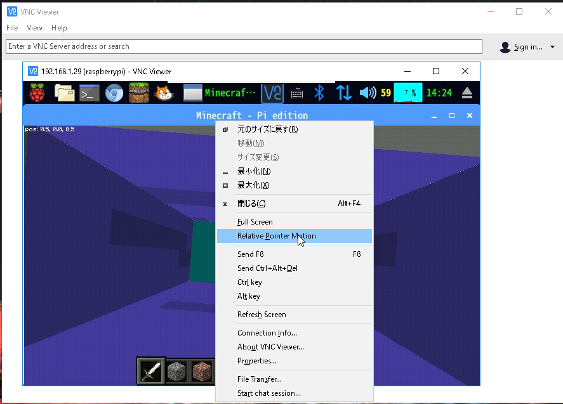This screenshot has width=563, height=404.
Task: Choose Send F8 menu entry
Action: click(295, 254)
